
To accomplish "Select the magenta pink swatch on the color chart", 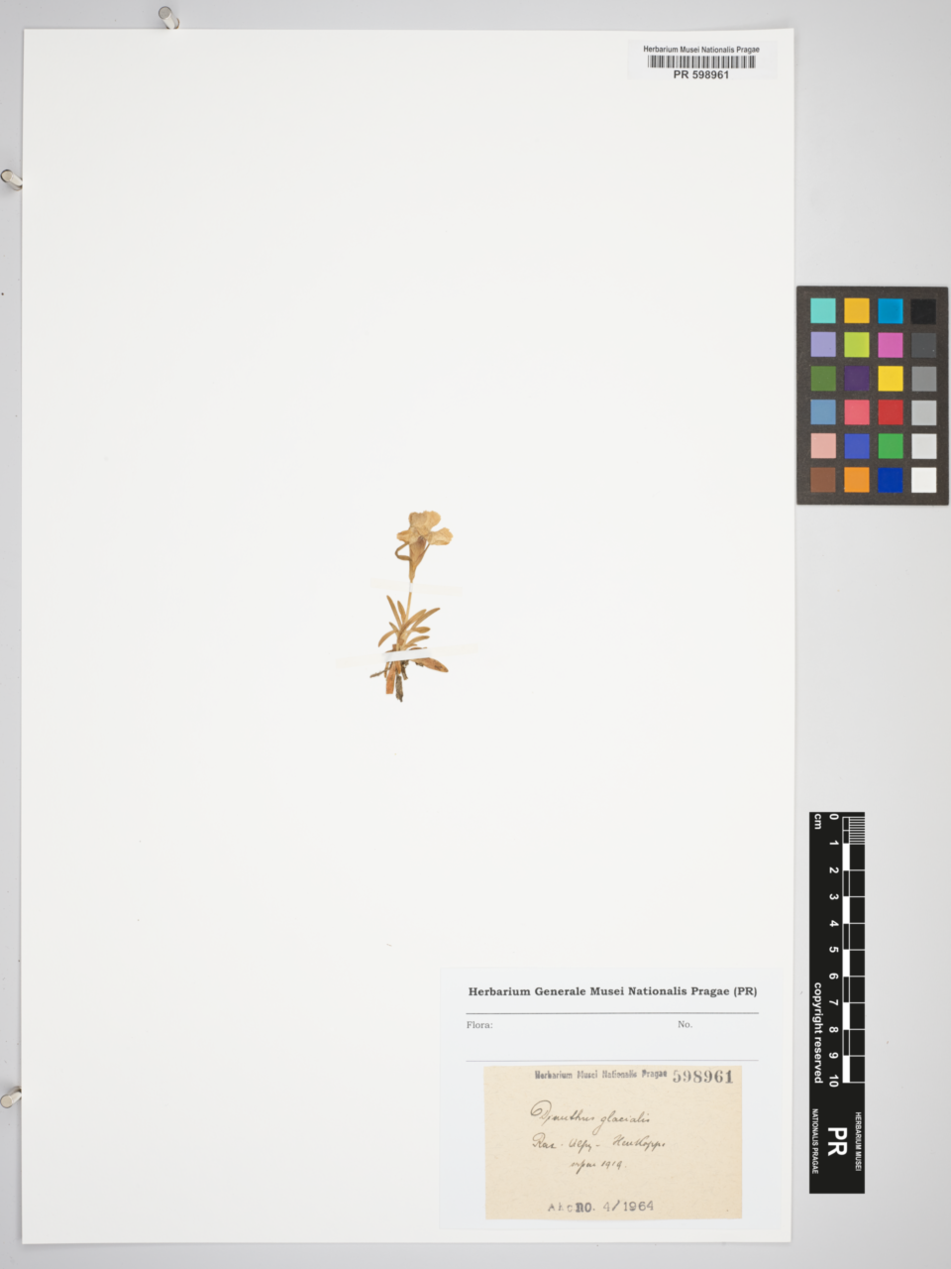I will [890, 345].
